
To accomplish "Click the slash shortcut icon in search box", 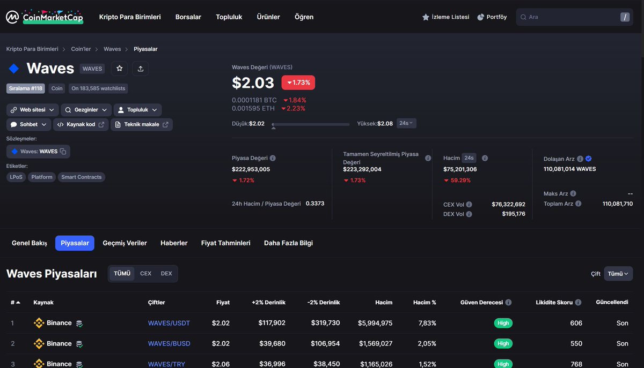I will coord(625,17).
